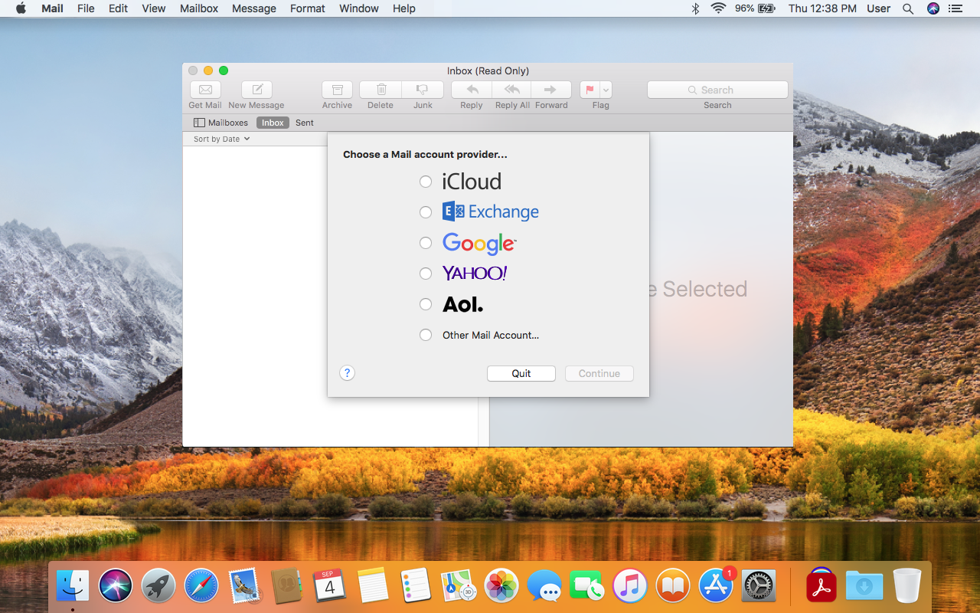
Task: Open the Mail menu
Action: (x=52, y=8)
